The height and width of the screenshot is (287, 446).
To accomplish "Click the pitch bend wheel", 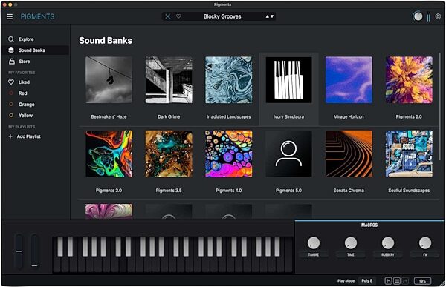I will pos(19,251).
